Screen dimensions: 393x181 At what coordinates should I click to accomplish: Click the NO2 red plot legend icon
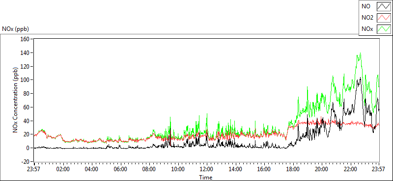384,18
